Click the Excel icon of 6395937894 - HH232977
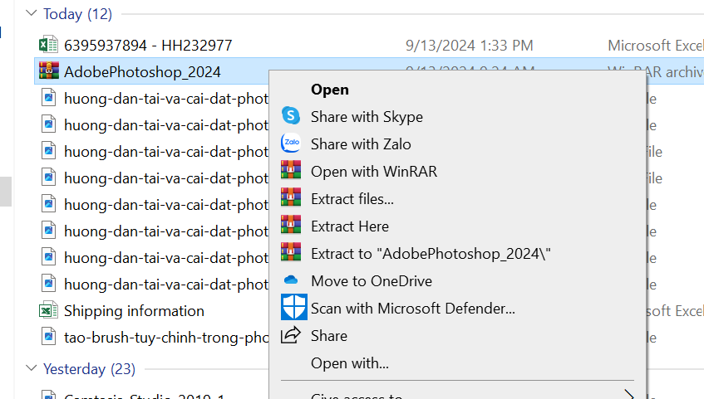The width and height of the screenshot is (704, 399). [x=48, y=45]
